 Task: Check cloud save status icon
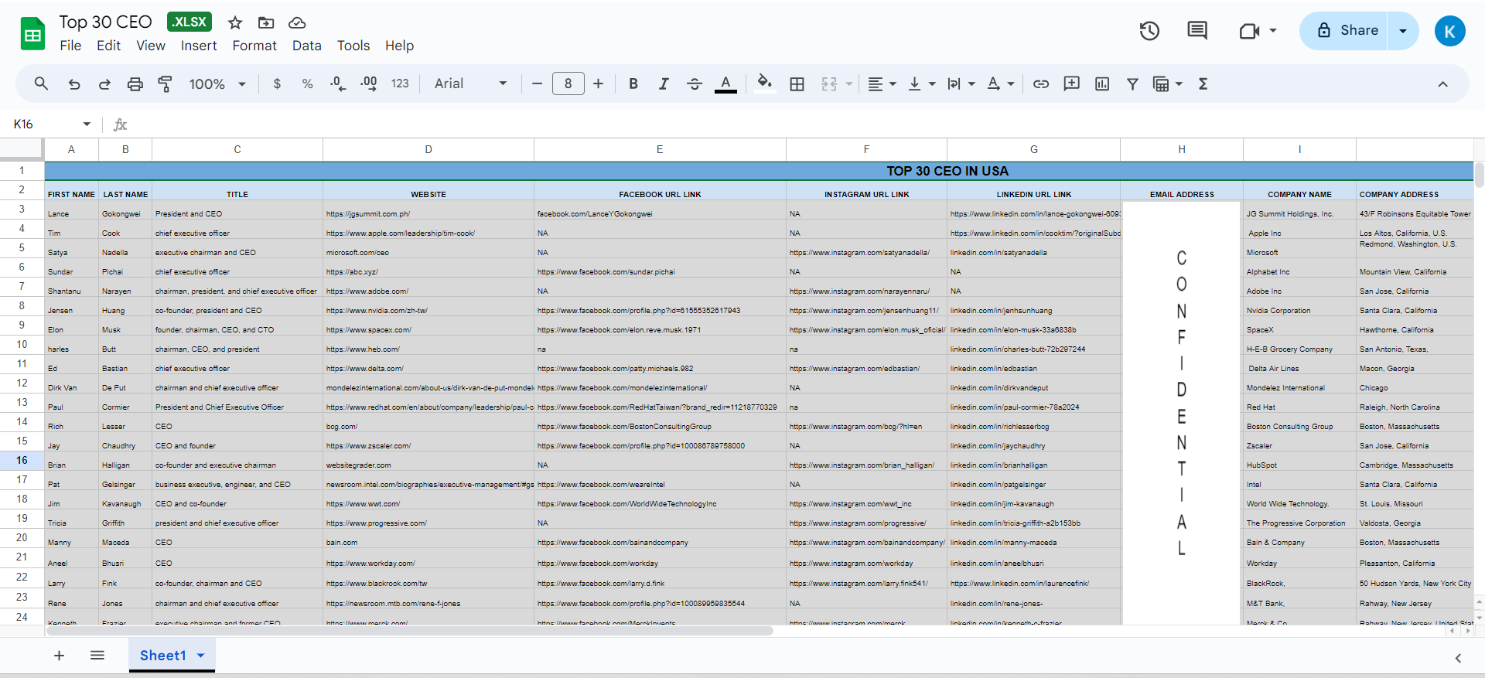point(297,22)
